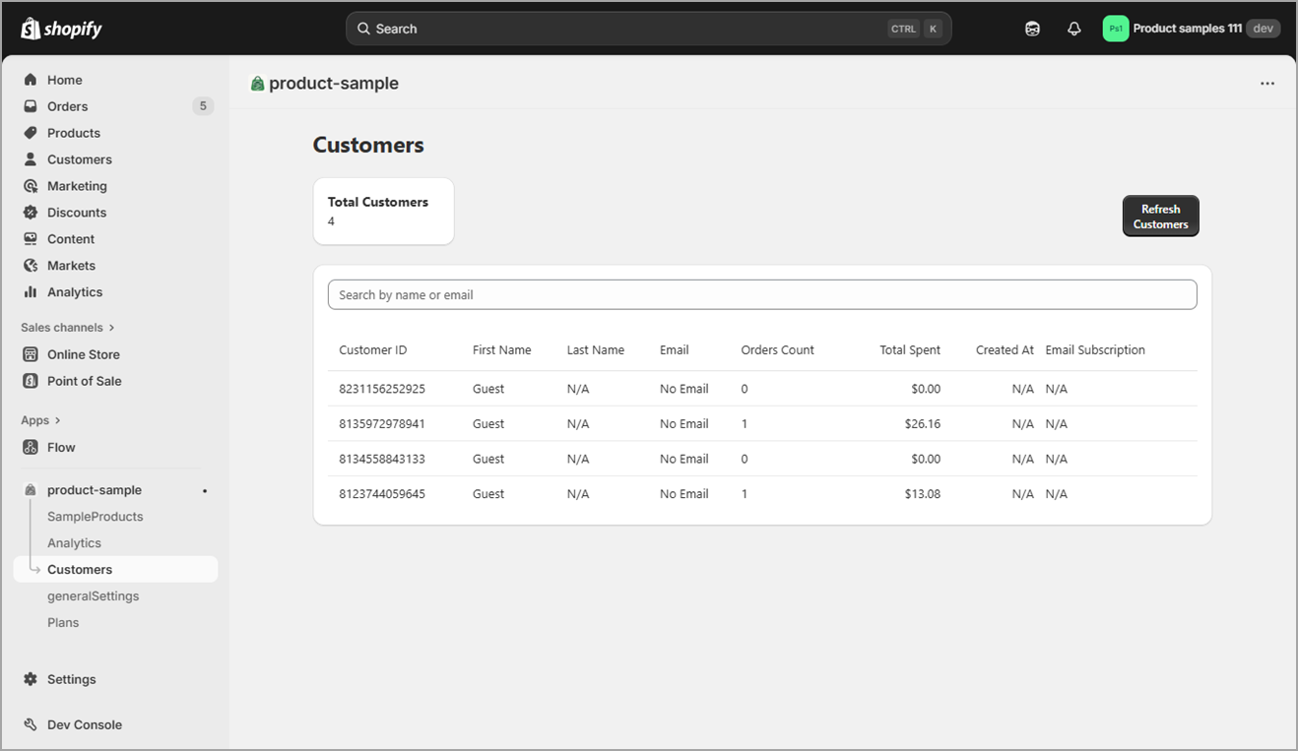Click the Home icon in sidebar

[x=31, y=80]
